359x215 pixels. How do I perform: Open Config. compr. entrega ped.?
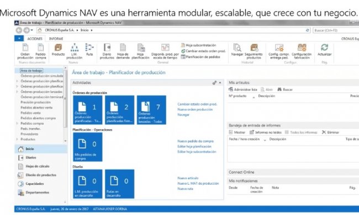(x=279, y=51)
